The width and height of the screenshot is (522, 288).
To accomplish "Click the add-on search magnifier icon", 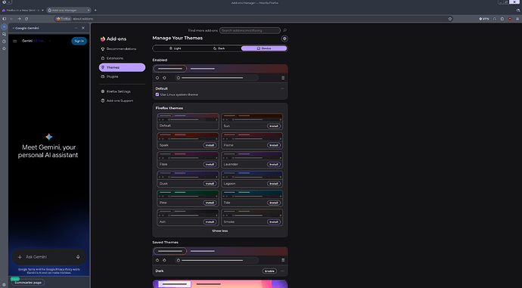I will pyautogui.click(x=284, y=30).
